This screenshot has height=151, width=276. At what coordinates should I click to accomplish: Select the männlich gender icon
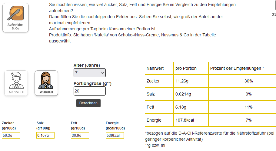click(16, 83)
